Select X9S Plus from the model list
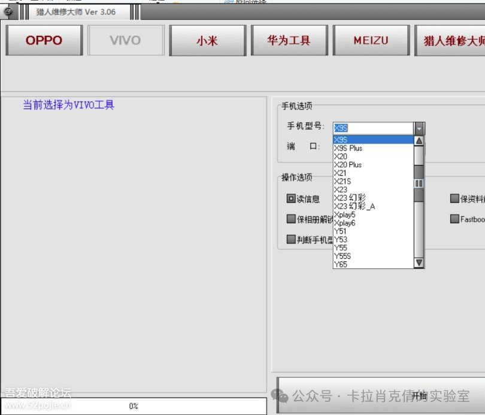The image size is (485, 415). (348, 148)
